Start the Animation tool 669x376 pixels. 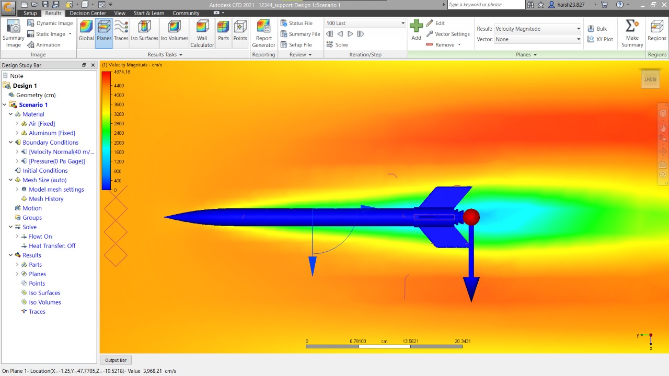tap(44, 45)
